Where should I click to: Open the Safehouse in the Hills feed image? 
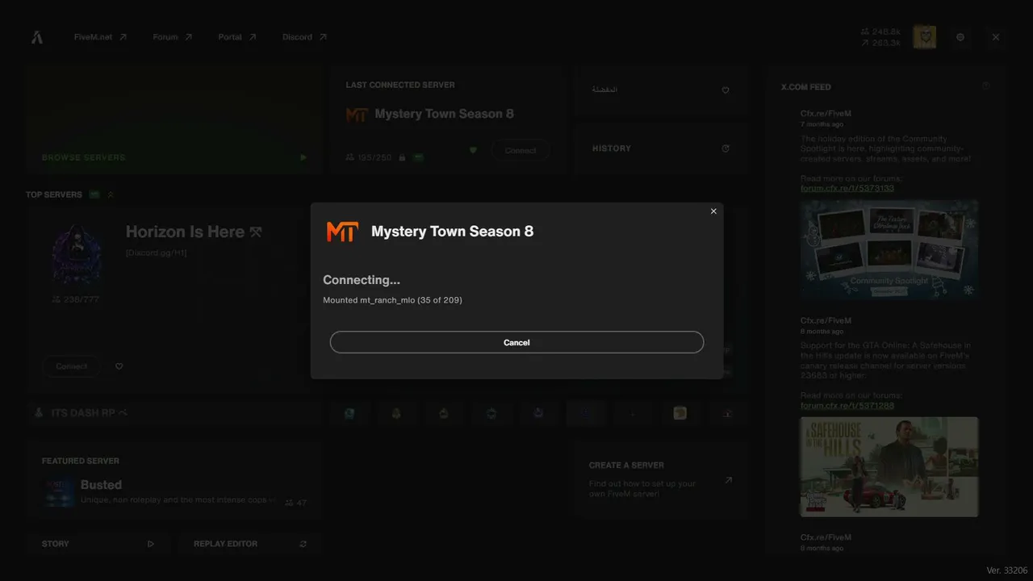pyautogui.click(x=889, y=466)
